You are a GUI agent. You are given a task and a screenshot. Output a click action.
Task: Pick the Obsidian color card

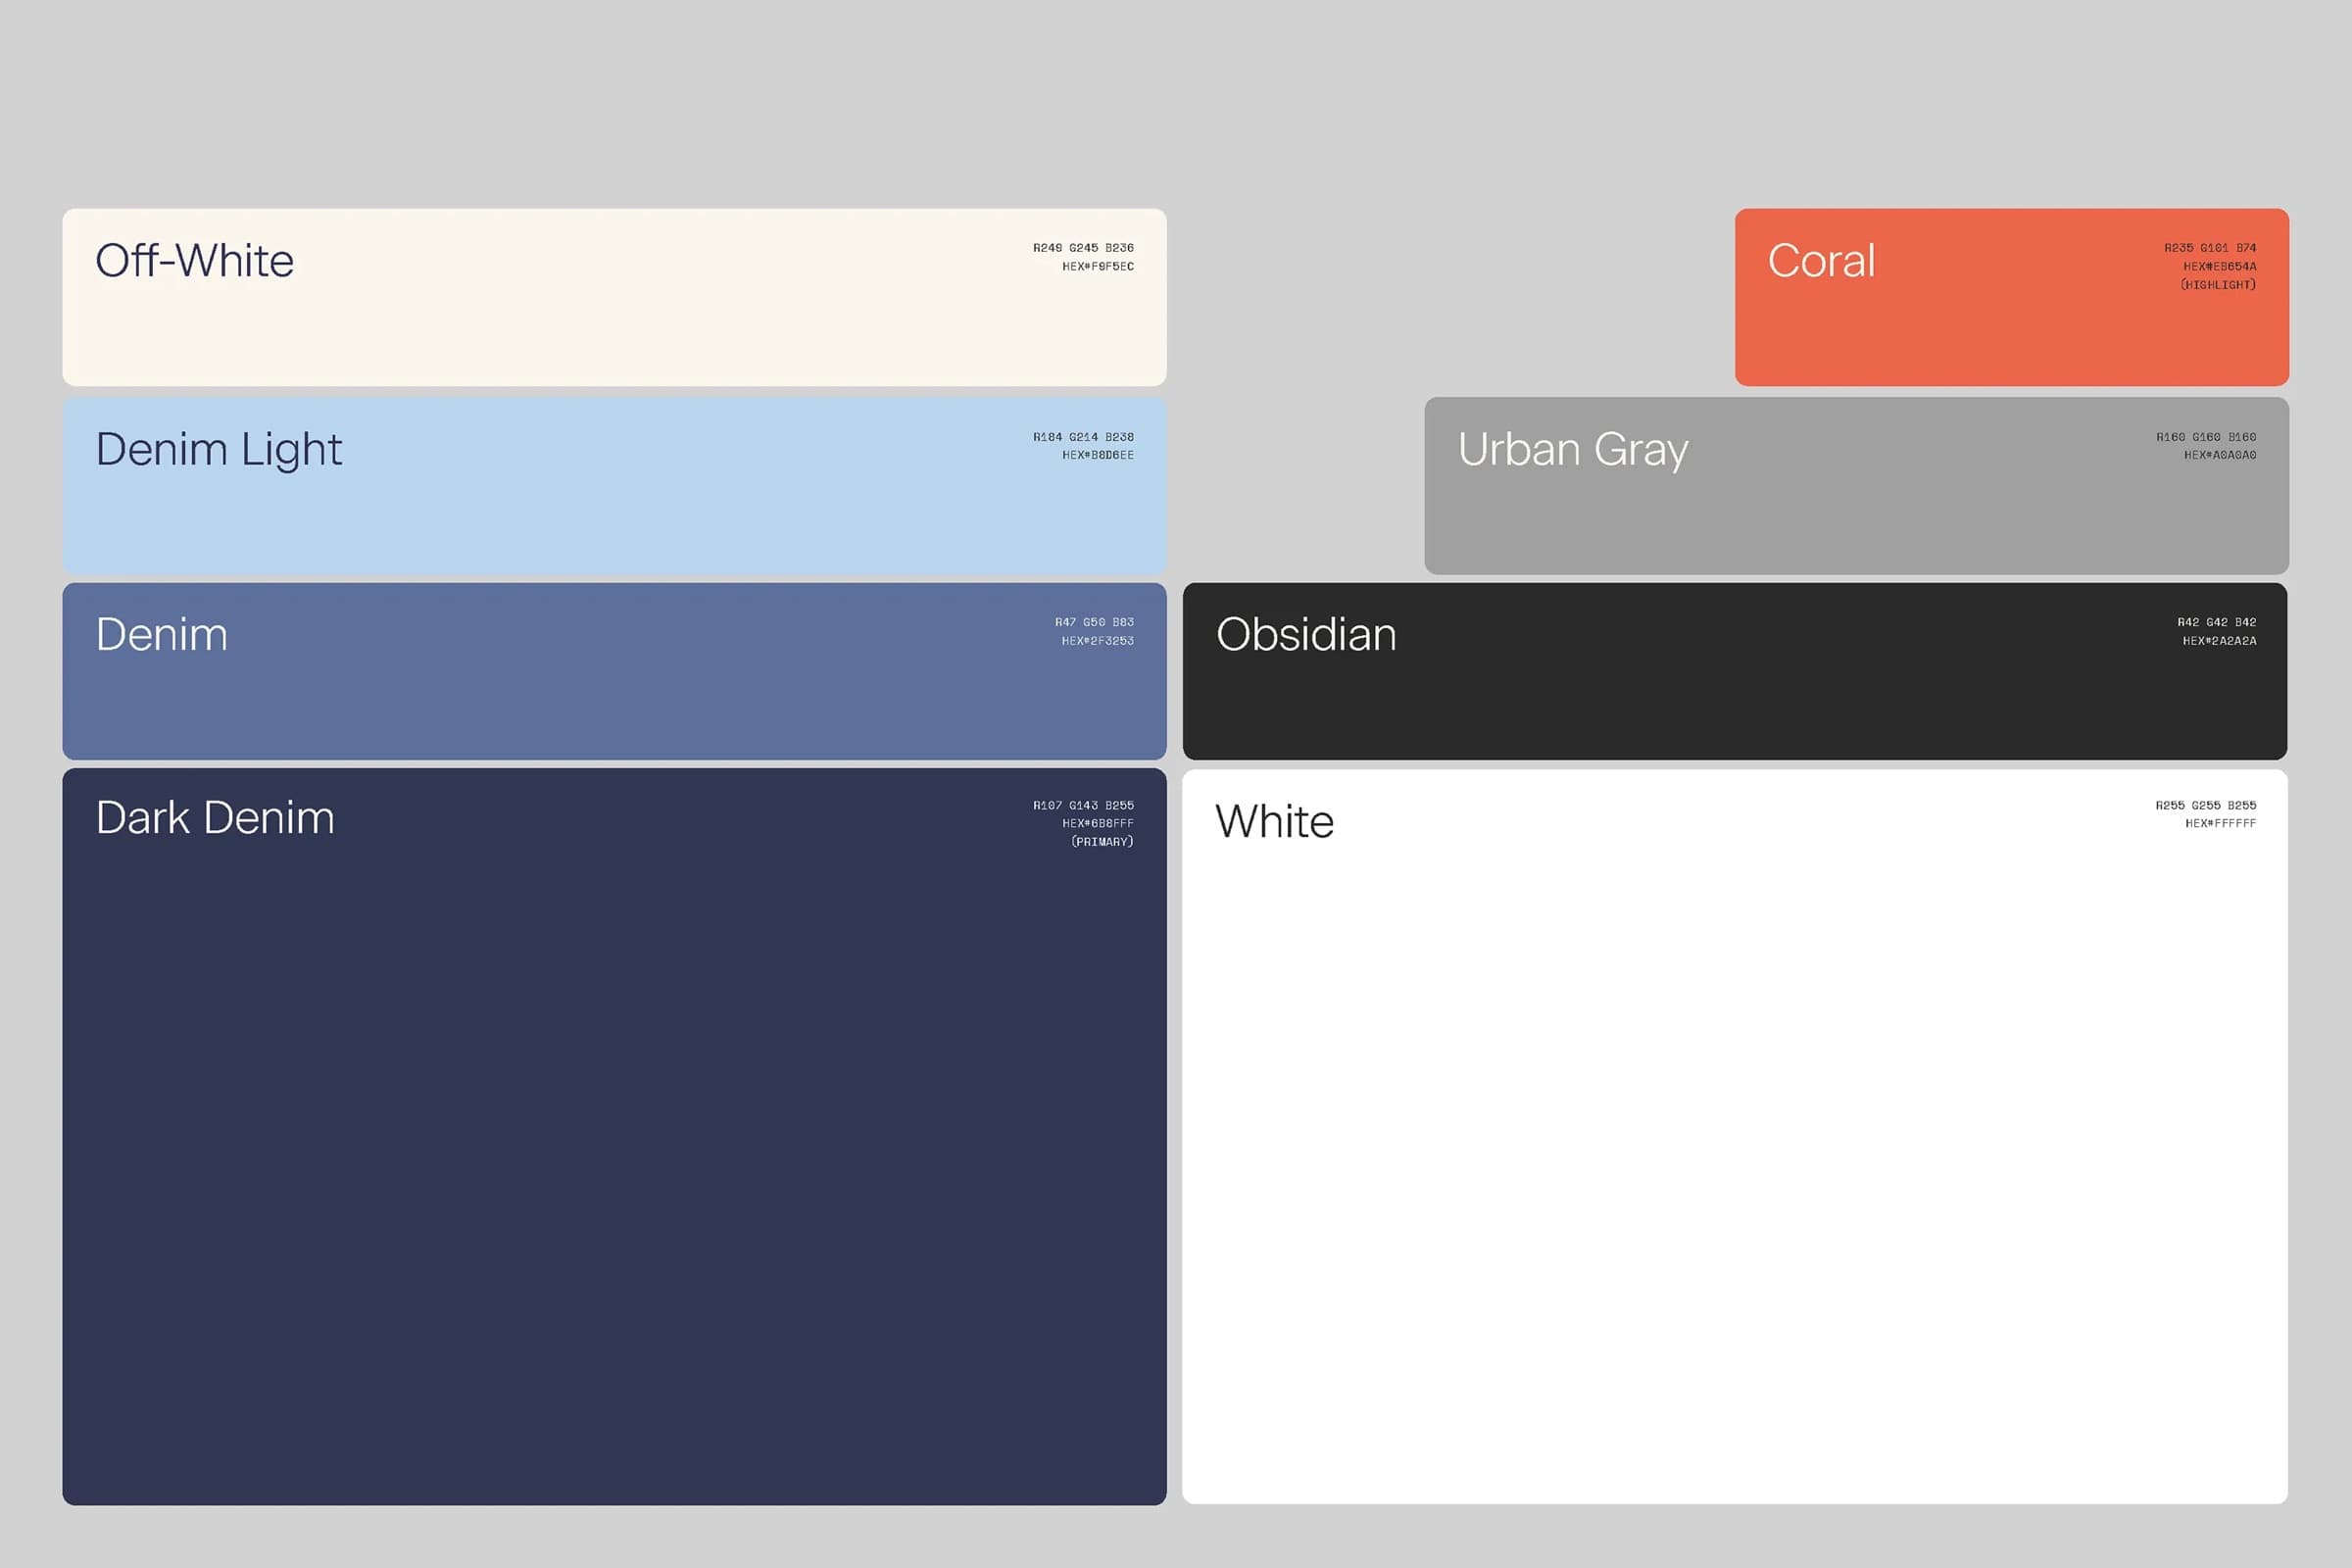[x=1735, y=671]
